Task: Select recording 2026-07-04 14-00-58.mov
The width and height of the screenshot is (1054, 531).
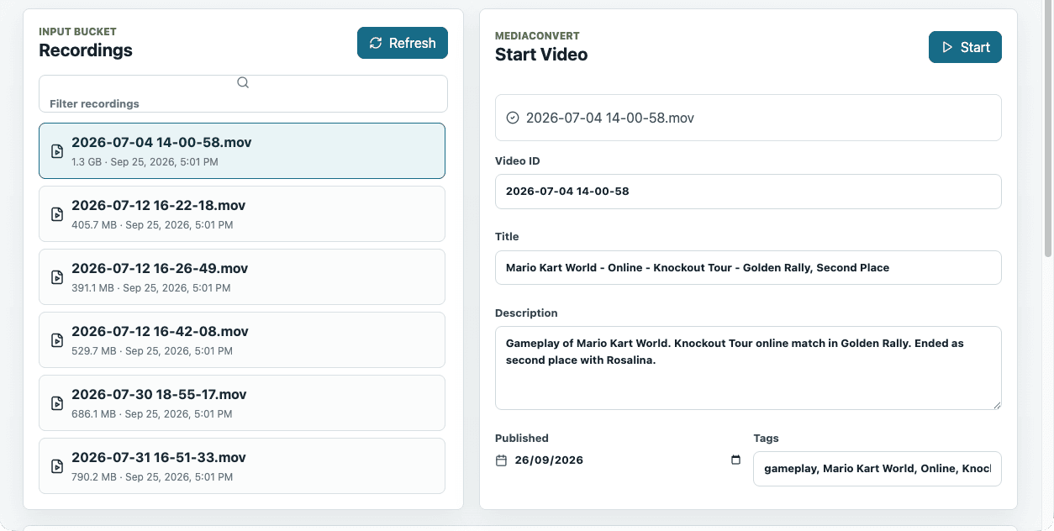Action: [242, 151]
